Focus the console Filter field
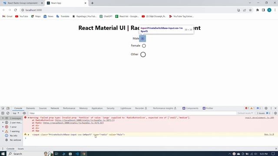The width and height of the screenshot is (278, 156). [132, 113]
